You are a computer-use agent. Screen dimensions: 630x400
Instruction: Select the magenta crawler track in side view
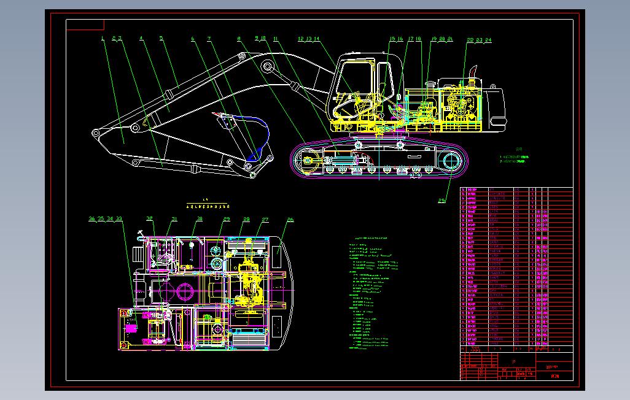tap(379, 158)
